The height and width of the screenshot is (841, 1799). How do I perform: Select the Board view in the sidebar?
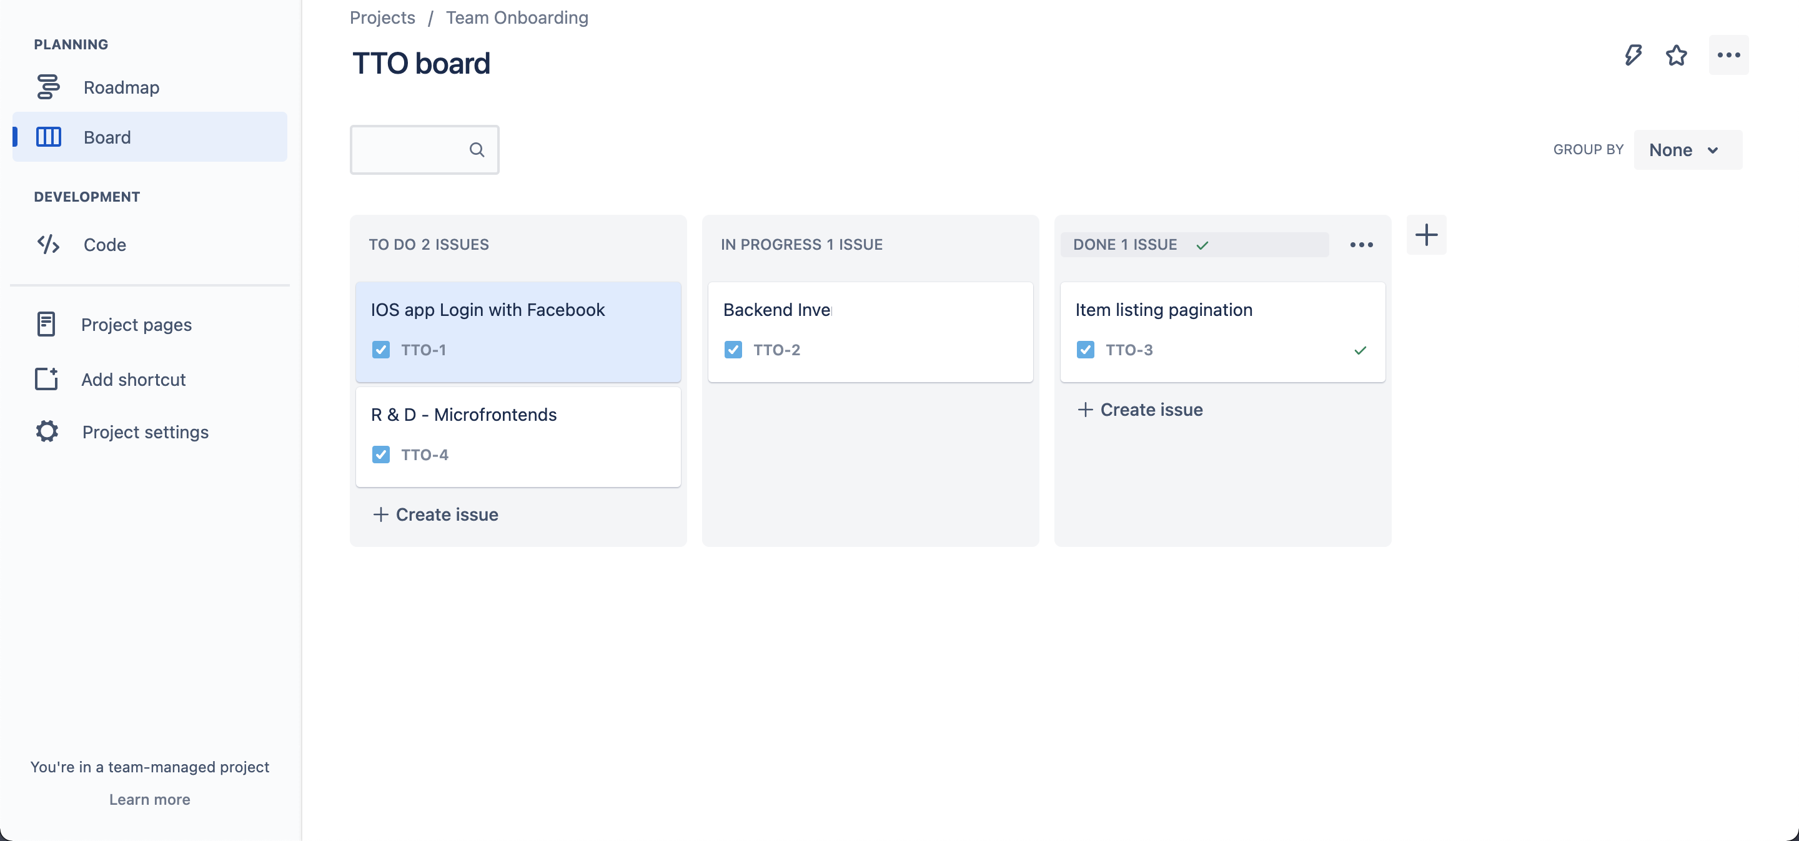(106, 137)
